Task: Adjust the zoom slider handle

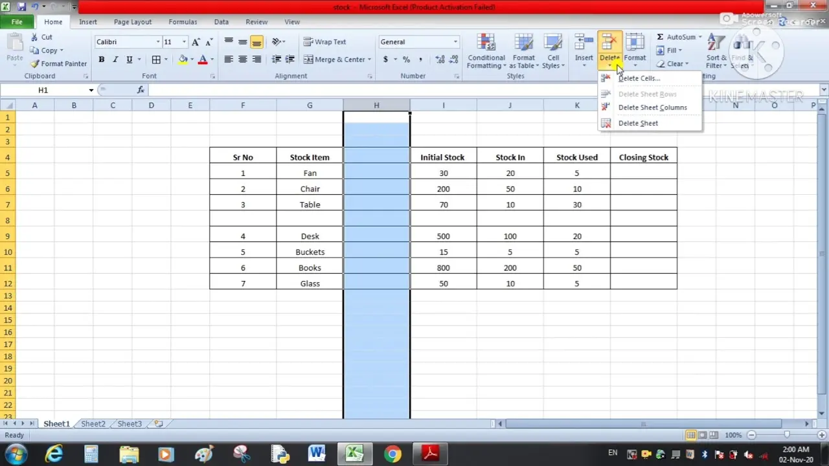Action: (x=786, y=435)
